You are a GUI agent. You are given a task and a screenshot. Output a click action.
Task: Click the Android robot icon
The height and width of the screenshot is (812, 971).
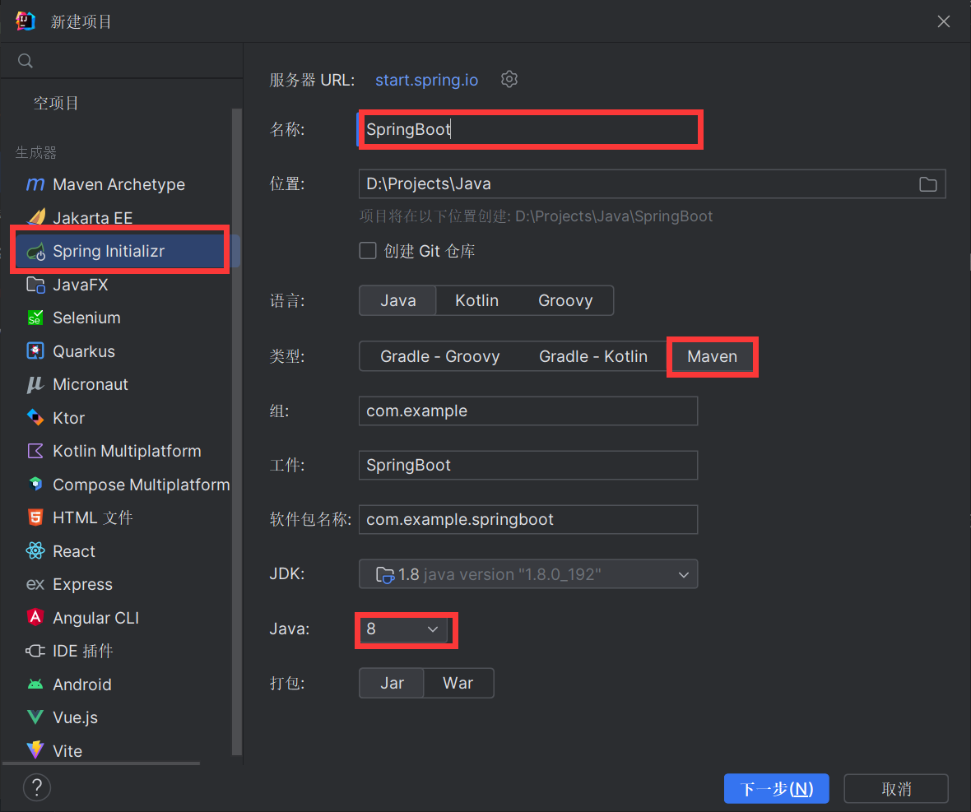point(35,684)
